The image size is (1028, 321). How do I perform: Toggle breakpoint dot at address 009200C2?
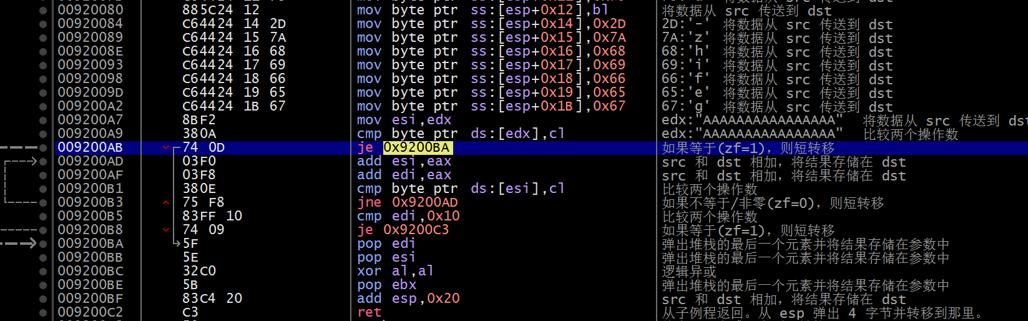43,313
